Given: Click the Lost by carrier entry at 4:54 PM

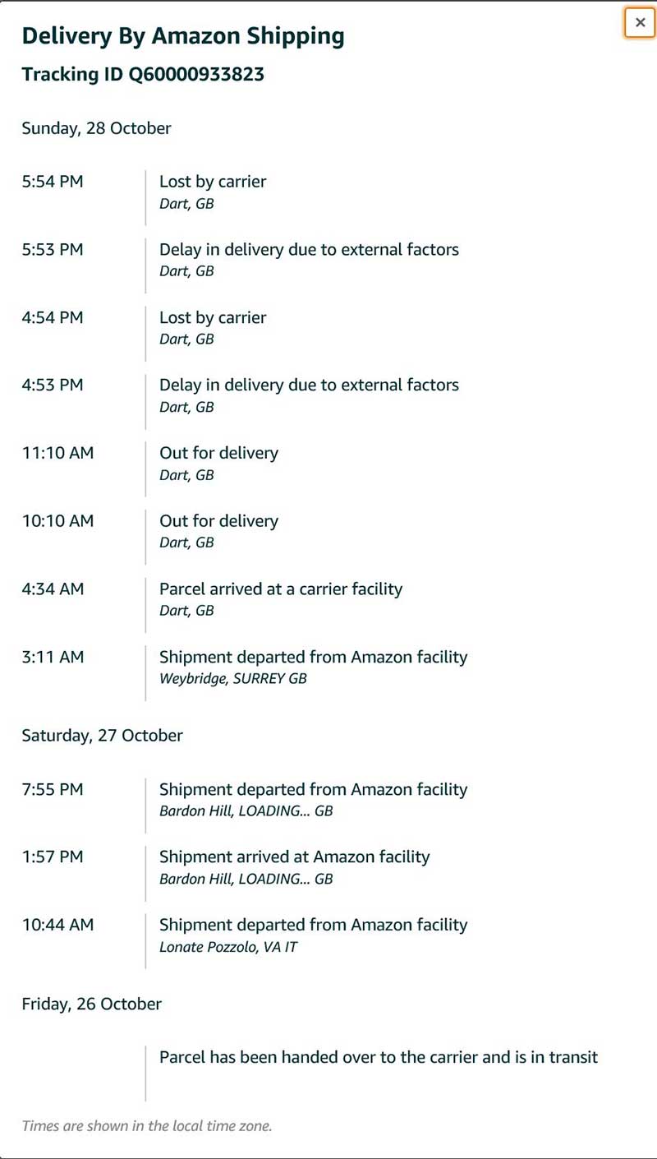Looking at the screenshot, I should coord(213,318).
